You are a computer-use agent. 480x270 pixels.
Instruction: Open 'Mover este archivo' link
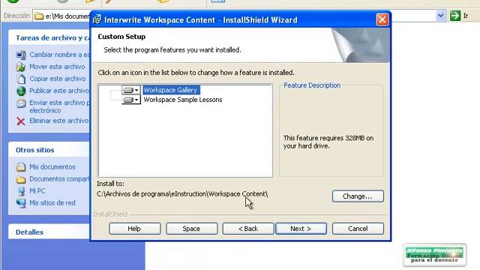[x=57, y=67]
